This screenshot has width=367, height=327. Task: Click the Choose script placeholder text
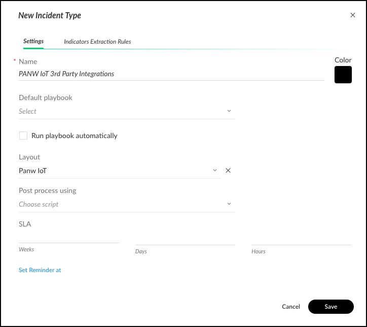[39, 204]
